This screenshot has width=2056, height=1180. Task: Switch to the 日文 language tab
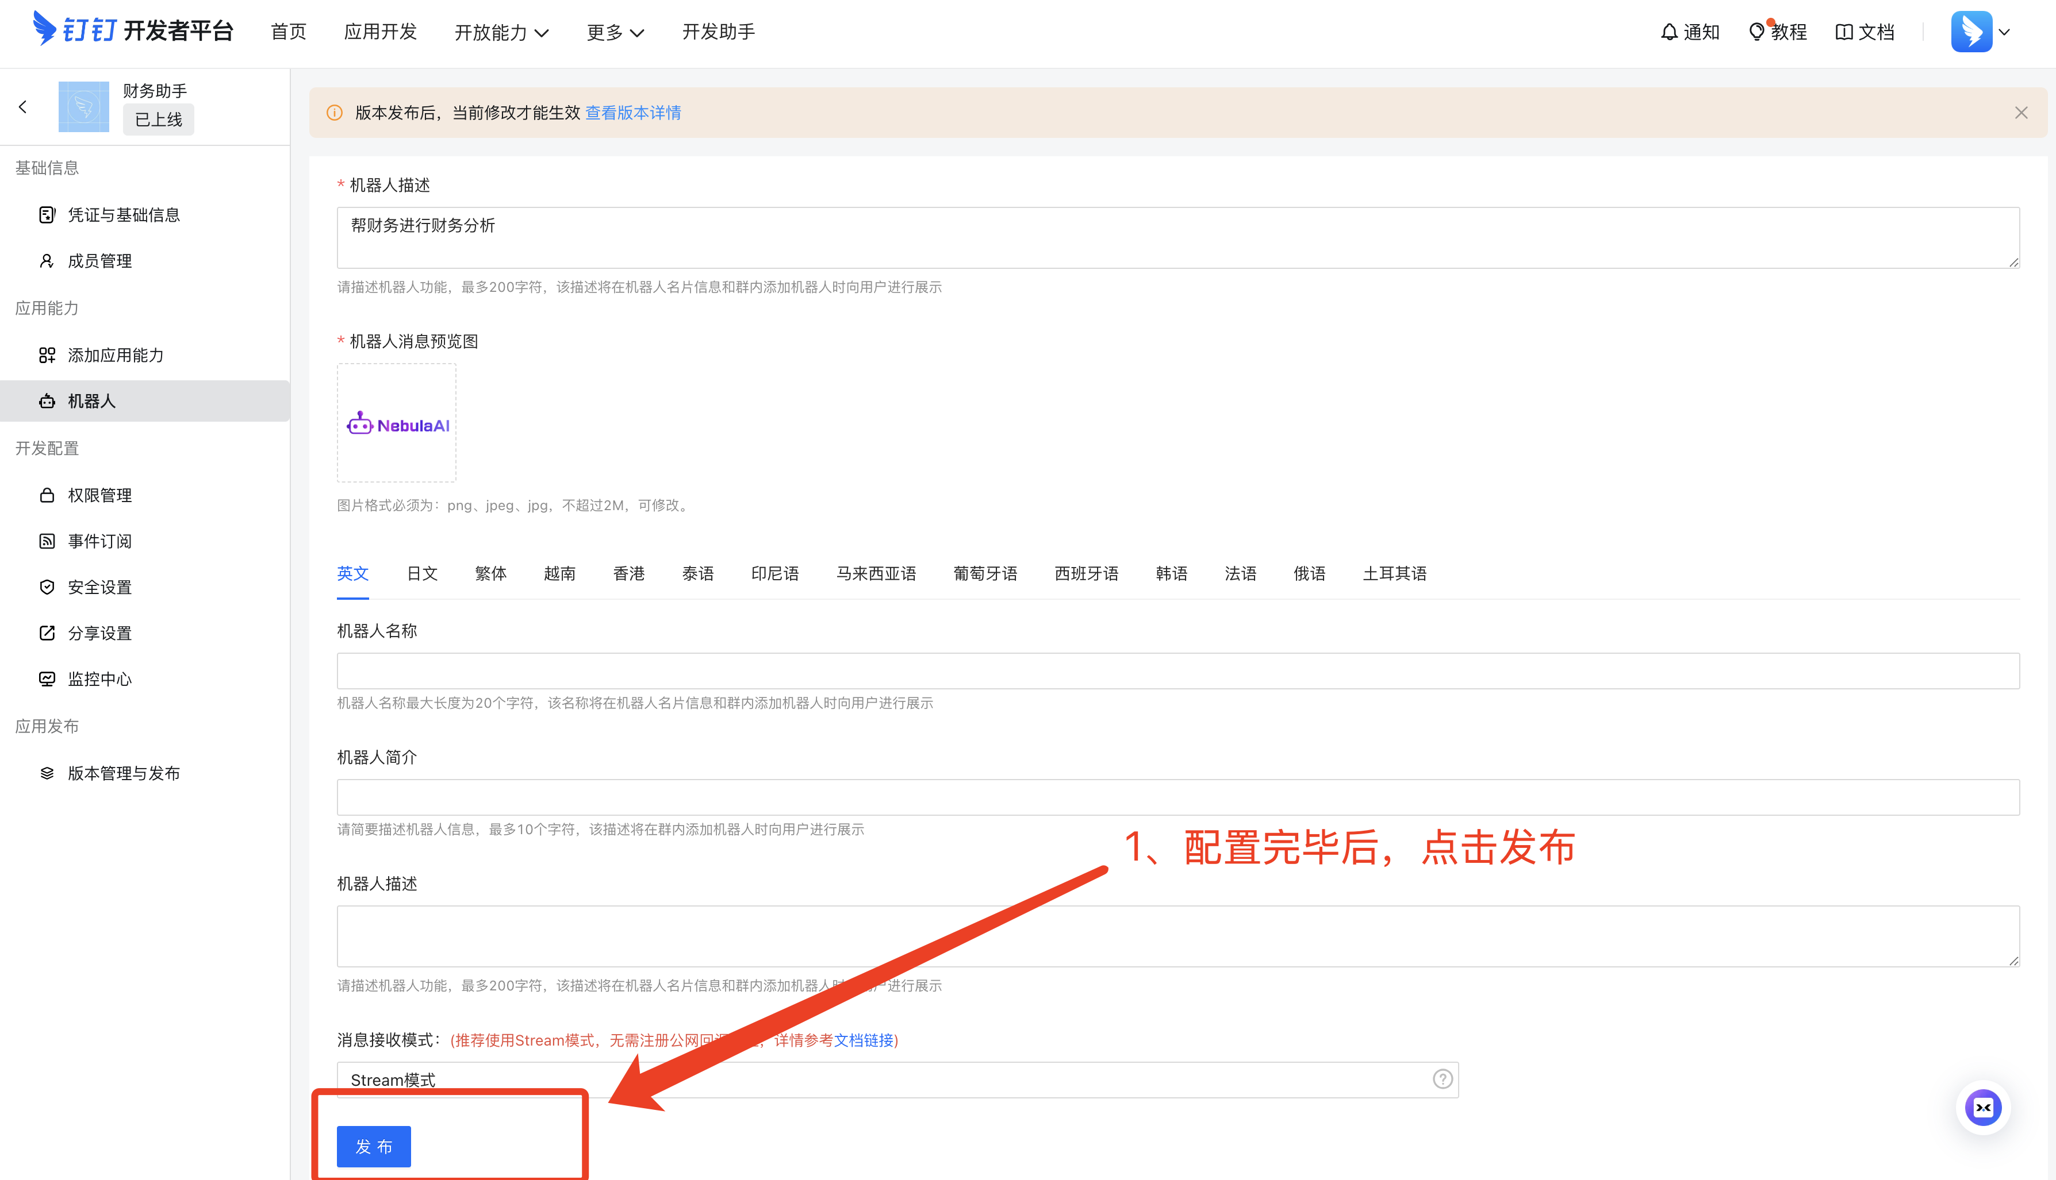point(422,574)
